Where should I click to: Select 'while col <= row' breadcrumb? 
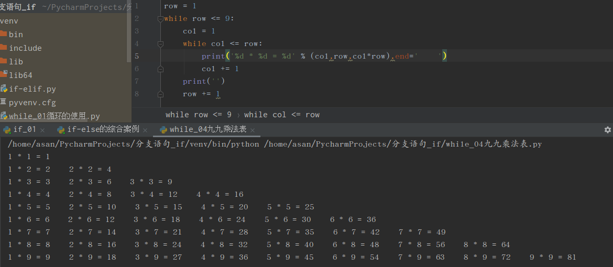click(282, 115)
